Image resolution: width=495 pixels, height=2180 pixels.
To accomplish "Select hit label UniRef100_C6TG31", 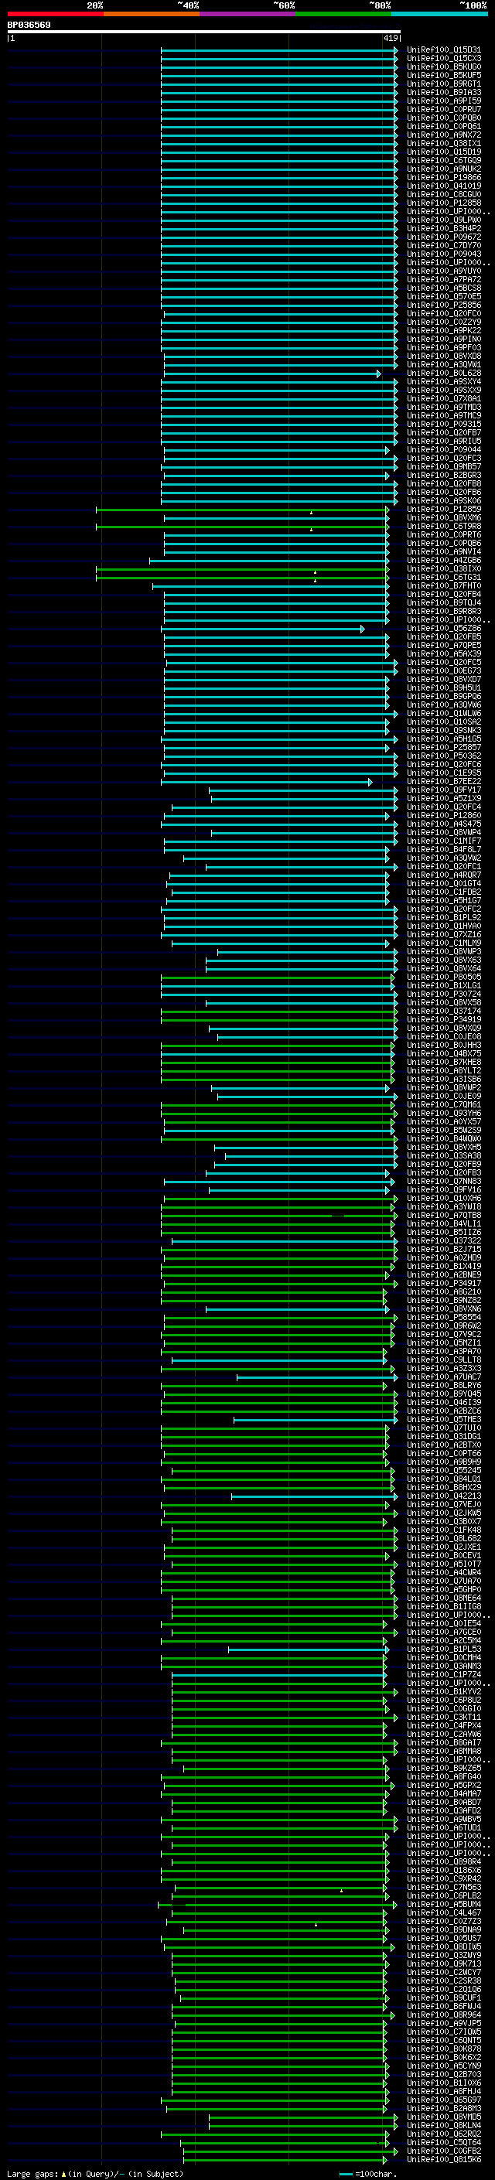I will tap(443, 577).
